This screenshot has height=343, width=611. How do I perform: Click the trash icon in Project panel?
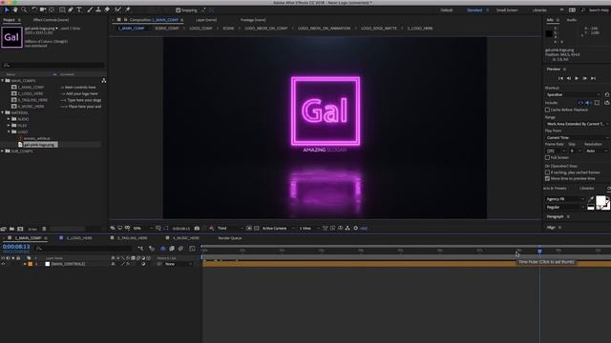pos(44,229)
